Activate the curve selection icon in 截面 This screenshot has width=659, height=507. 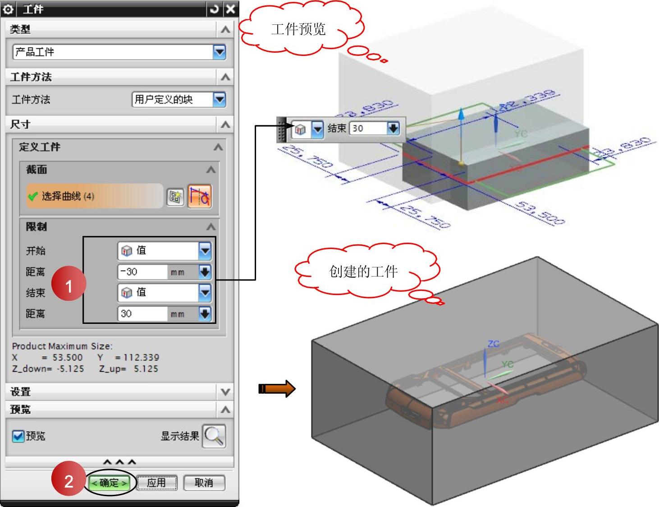pyautogui.click(x=199, y=197)
